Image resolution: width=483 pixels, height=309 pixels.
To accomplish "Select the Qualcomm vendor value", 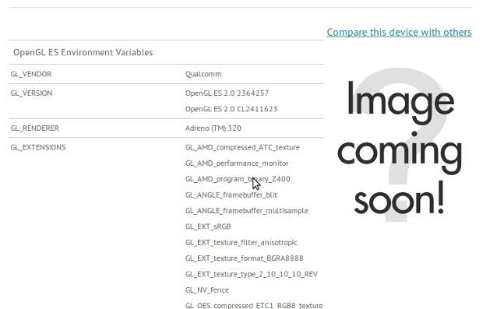I will coord(203,74).
